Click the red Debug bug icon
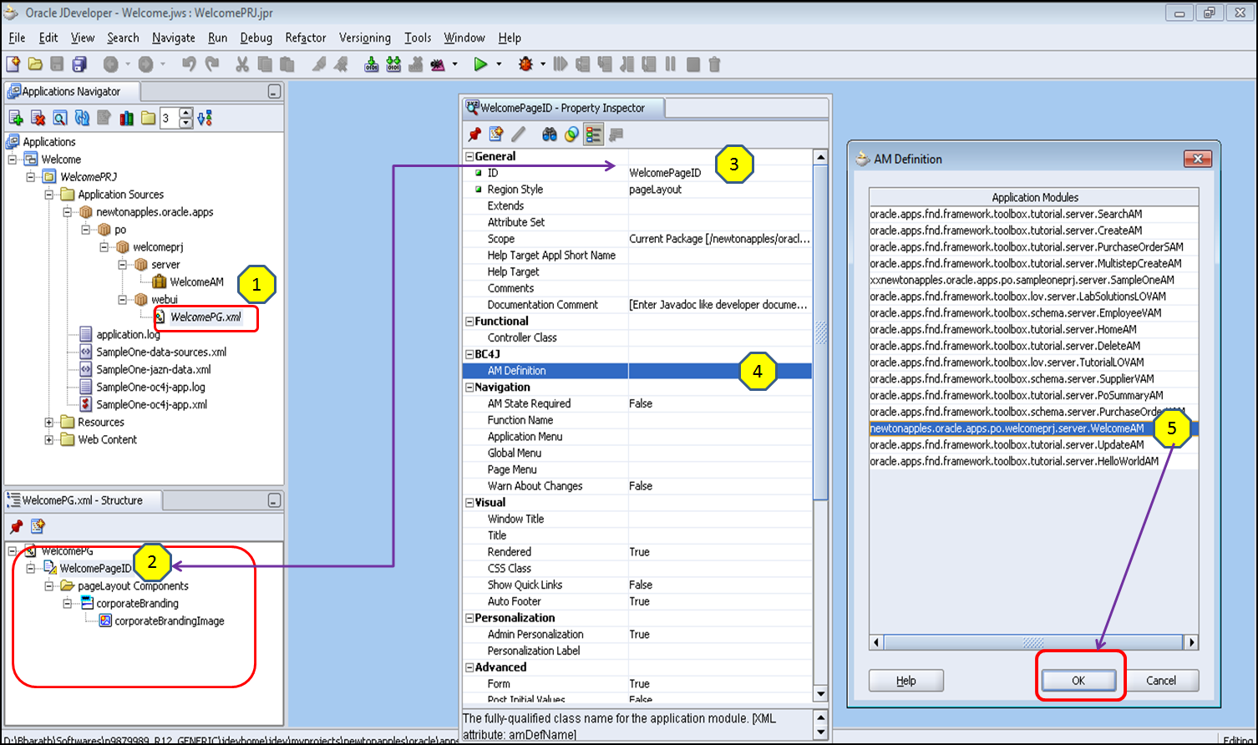1258x745 pixels. (525, 64)
